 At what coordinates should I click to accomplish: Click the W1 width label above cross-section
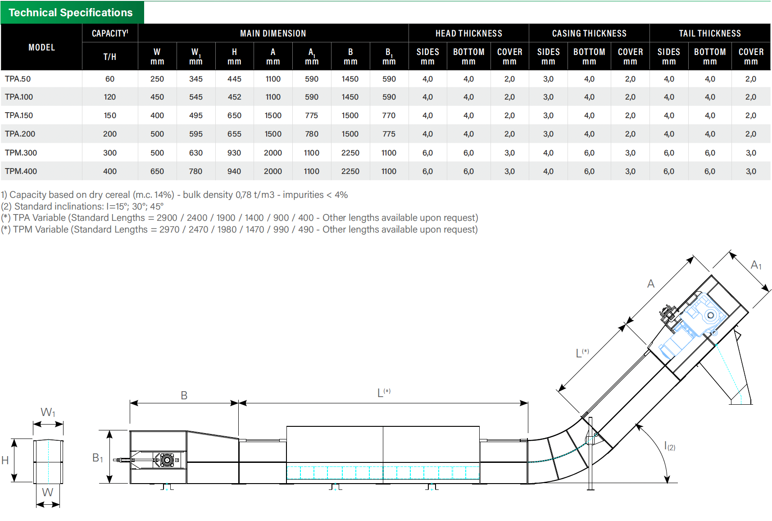click(48, 412)
